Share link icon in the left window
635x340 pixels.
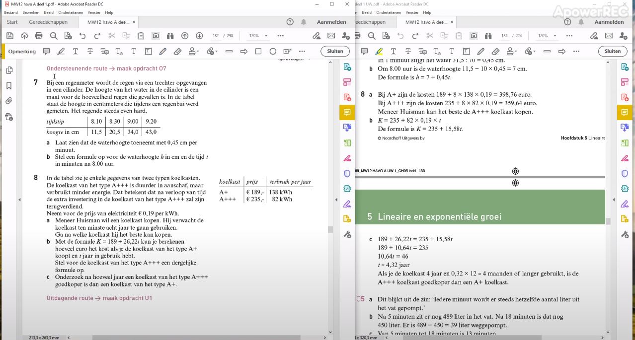click(317, 36)
